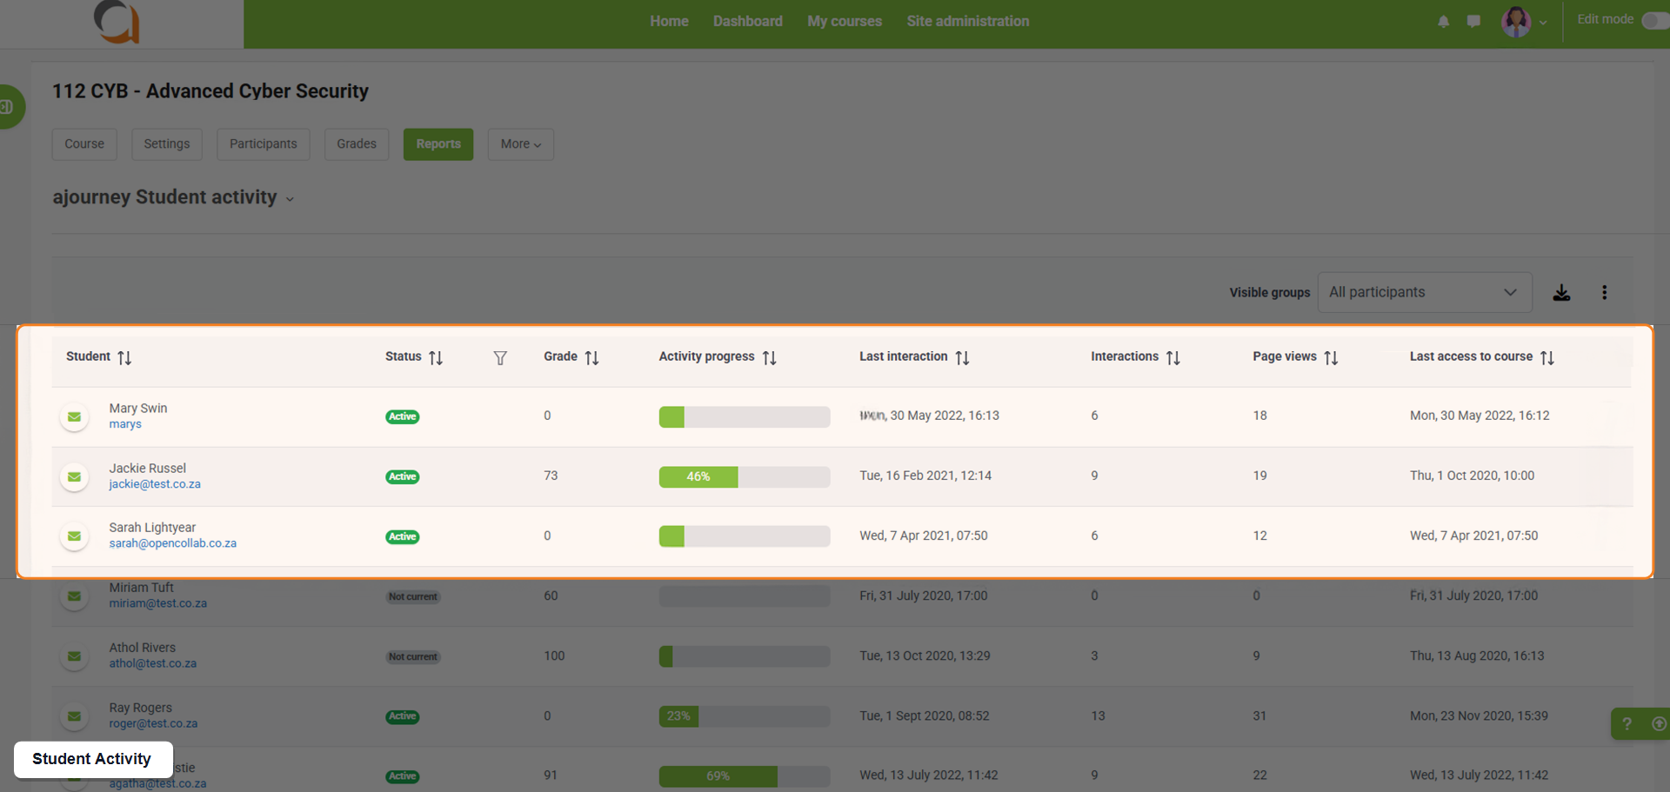Message Jackie Russel via envelope icon
This screenshot has height=792, width=1670.
click(x=74, y=477)
